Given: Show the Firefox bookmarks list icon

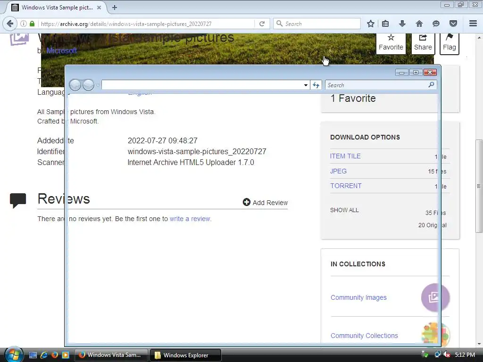Looking at the screenshot, I should pos(385,24).
